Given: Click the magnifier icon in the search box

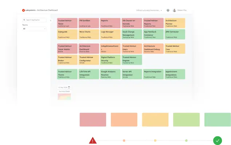Looking at the screenshot, I should pos(24,20).
